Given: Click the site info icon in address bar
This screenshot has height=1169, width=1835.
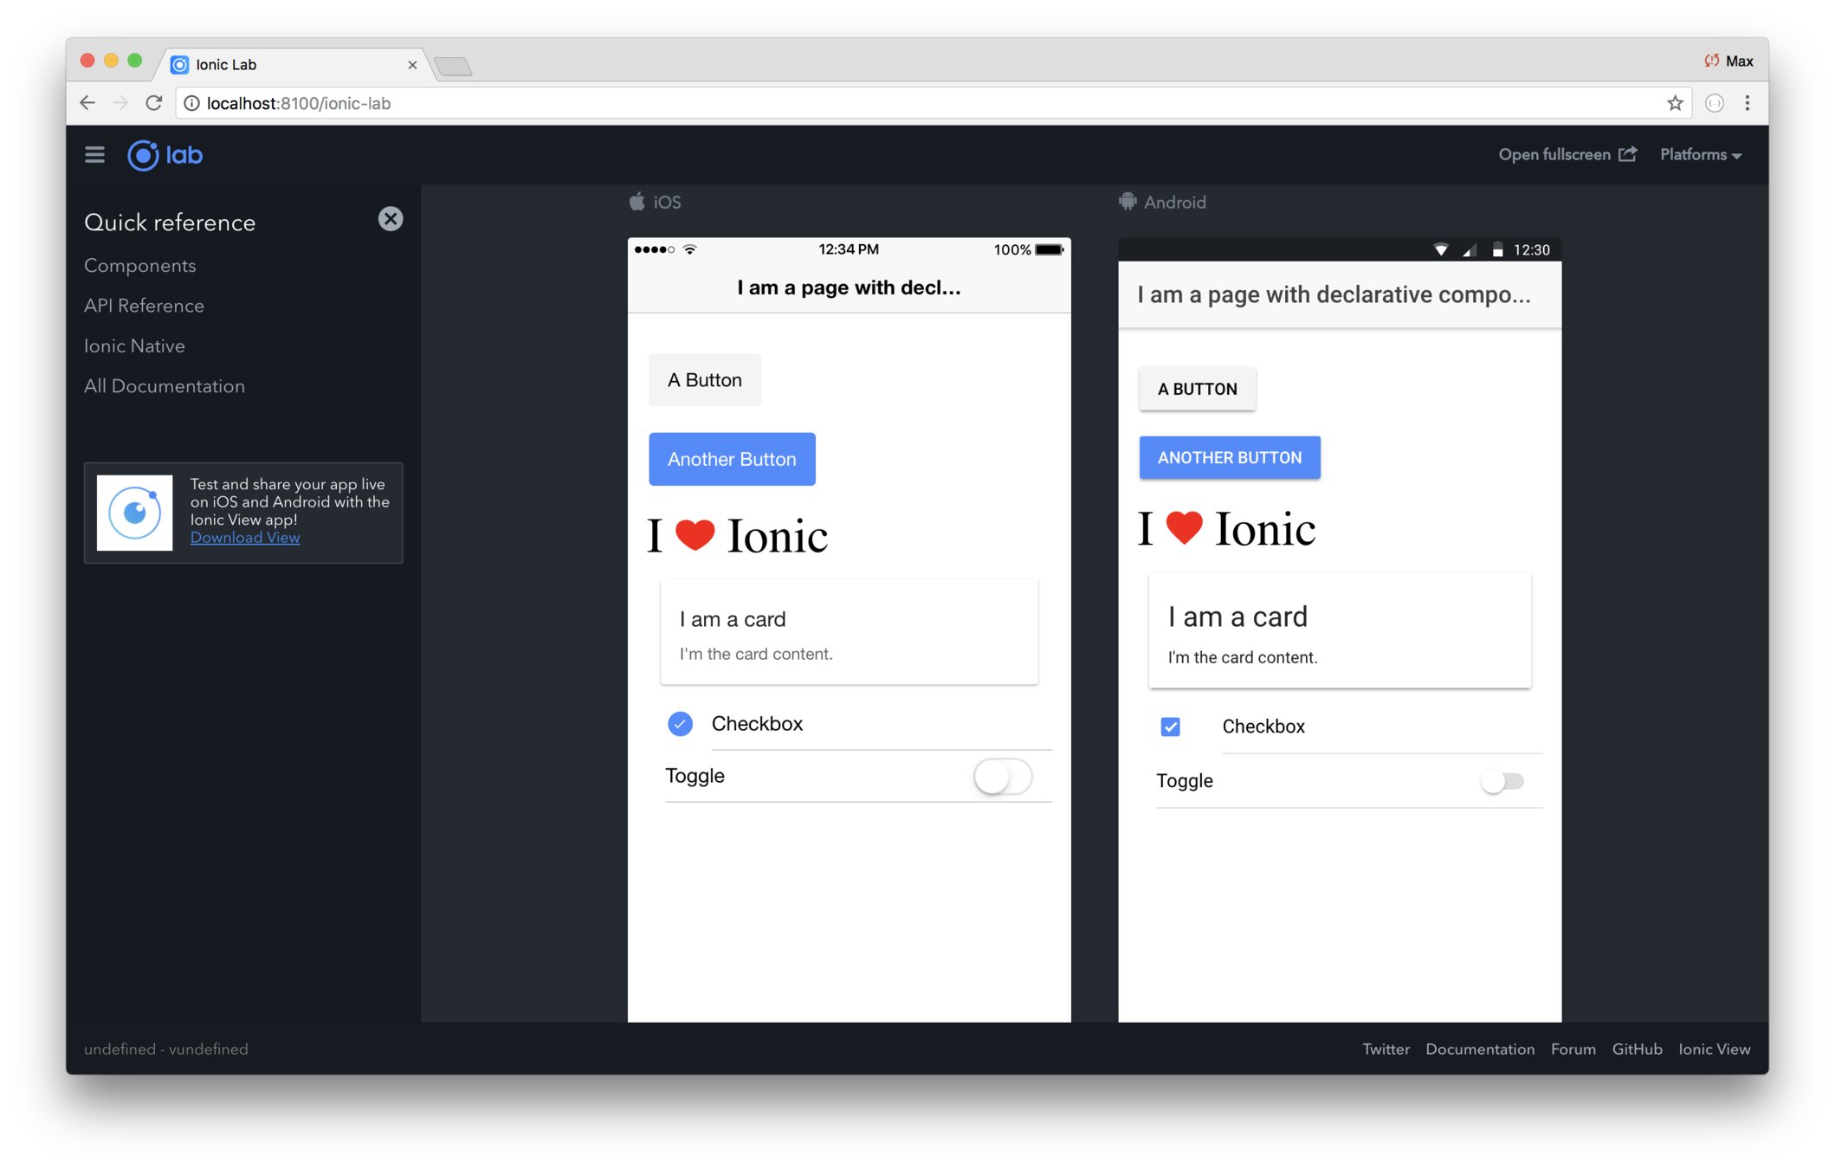Looking at the screenshot, I should click(192, 104).
